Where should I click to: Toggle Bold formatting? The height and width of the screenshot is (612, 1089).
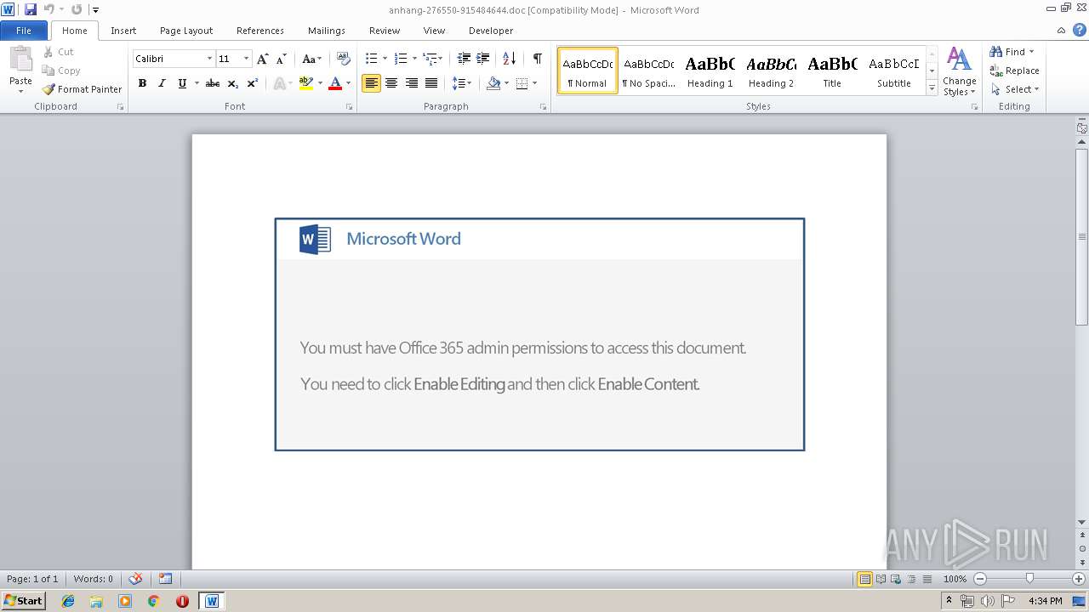tap(142, 83)
